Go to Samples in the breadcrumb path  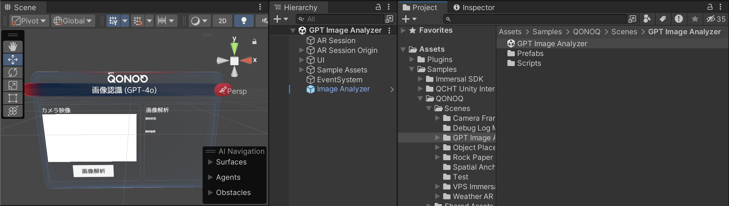coord(547,32)
